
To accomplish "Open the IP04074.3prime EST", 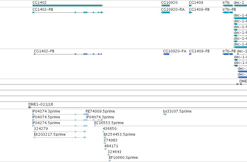I will (x=100, y=117).
